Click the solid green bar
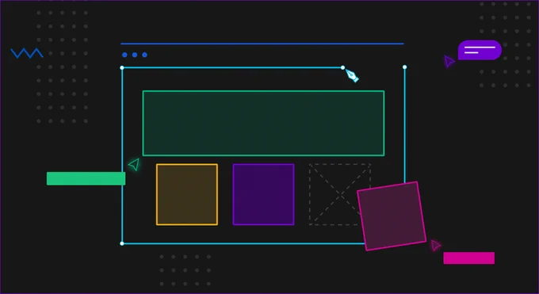This screenshot has width=539, height=294. (86, 179)
